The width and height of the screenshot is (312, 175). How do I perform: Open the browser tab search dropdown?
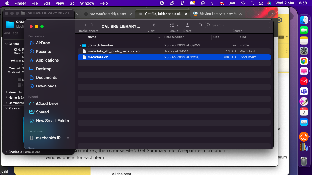(x=272, y=14)
